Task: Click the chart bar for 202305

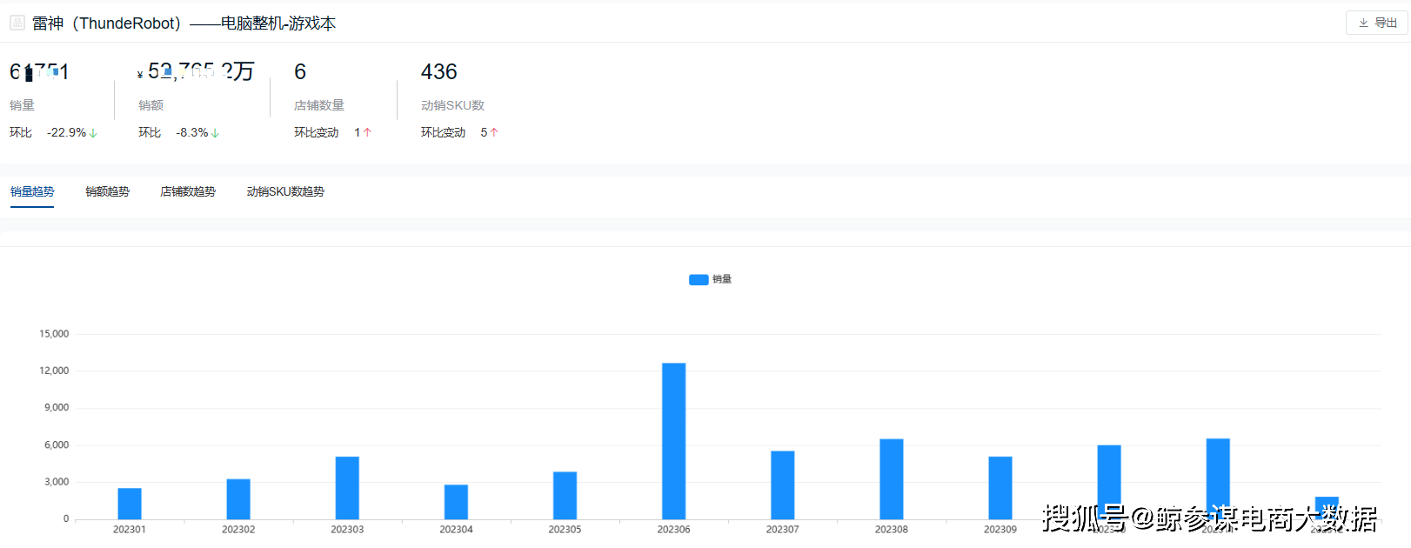Action: 565,496
